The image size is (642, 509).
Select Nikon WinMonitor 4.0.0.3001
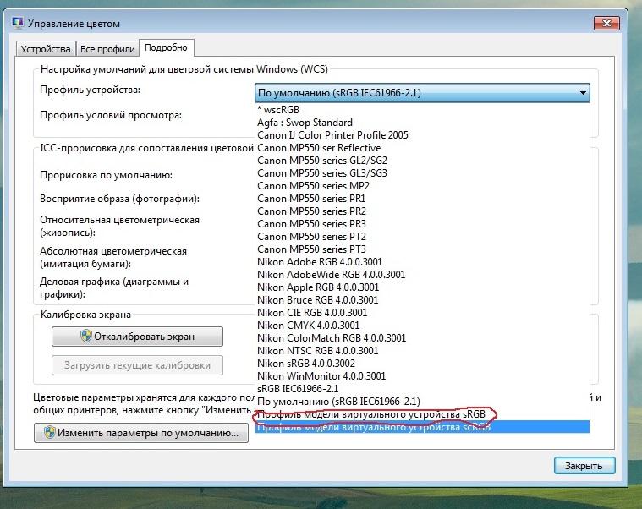coord(422,376)
